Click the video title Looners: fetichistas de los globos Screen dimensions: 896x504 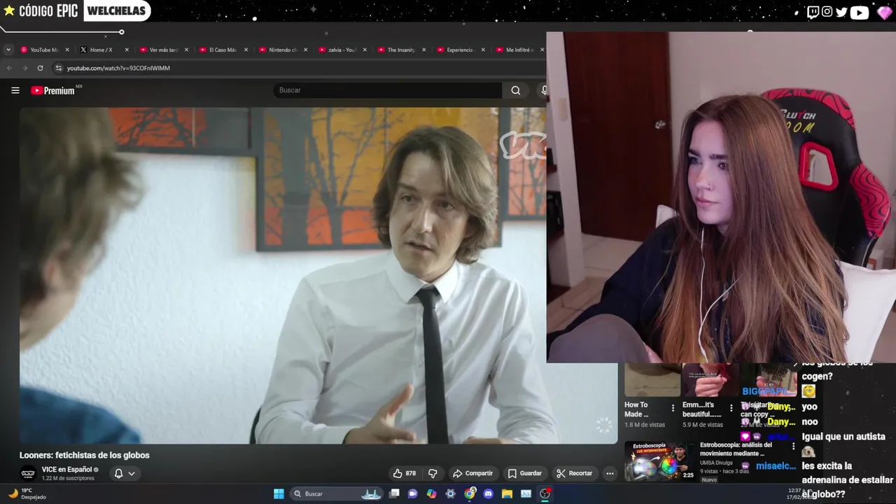pyautogui.click(x=84, y=455)
